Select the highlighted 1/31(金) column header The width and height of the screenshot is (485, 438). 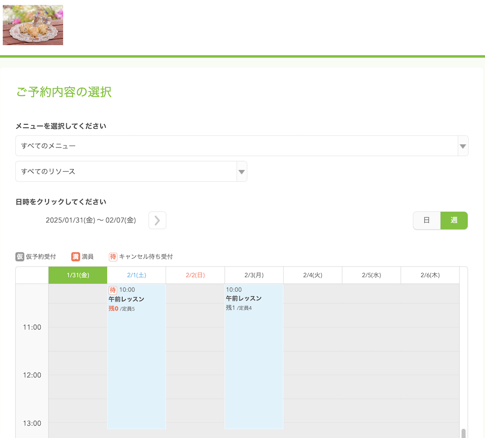coord(77,275)
